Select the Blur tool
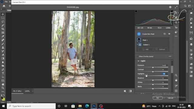The width and height of the screenshot is (194, 109). coord(3,62)
